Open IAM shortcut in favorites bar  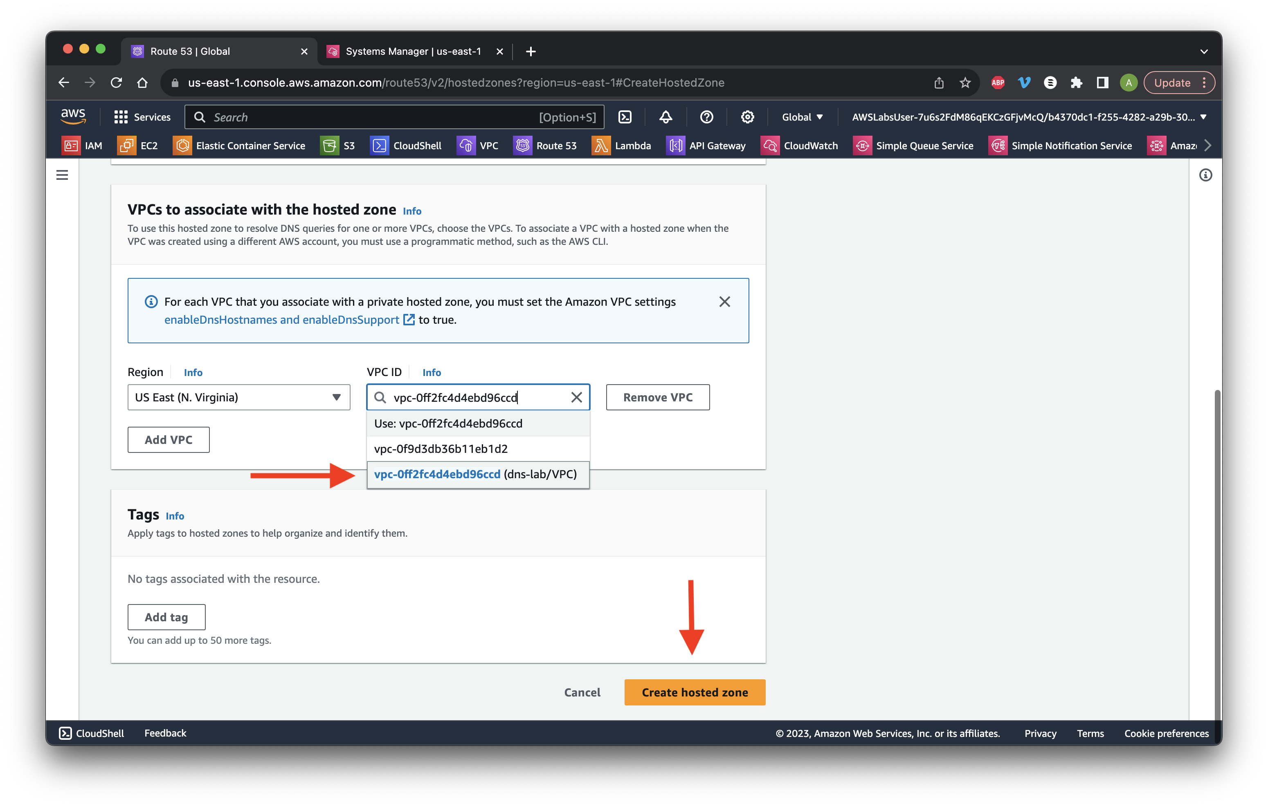pyautogui.click(x=82, y=146)
